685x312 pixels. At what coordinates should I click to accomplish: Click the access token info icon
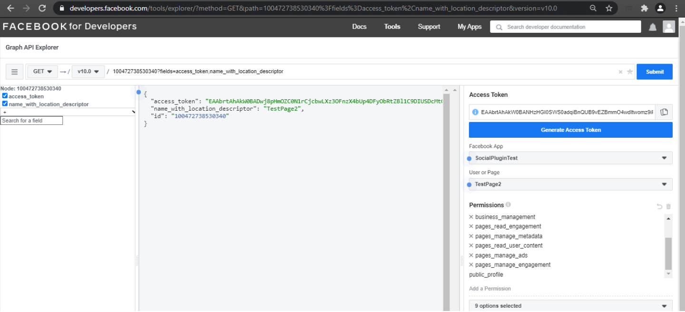point(475,112)
